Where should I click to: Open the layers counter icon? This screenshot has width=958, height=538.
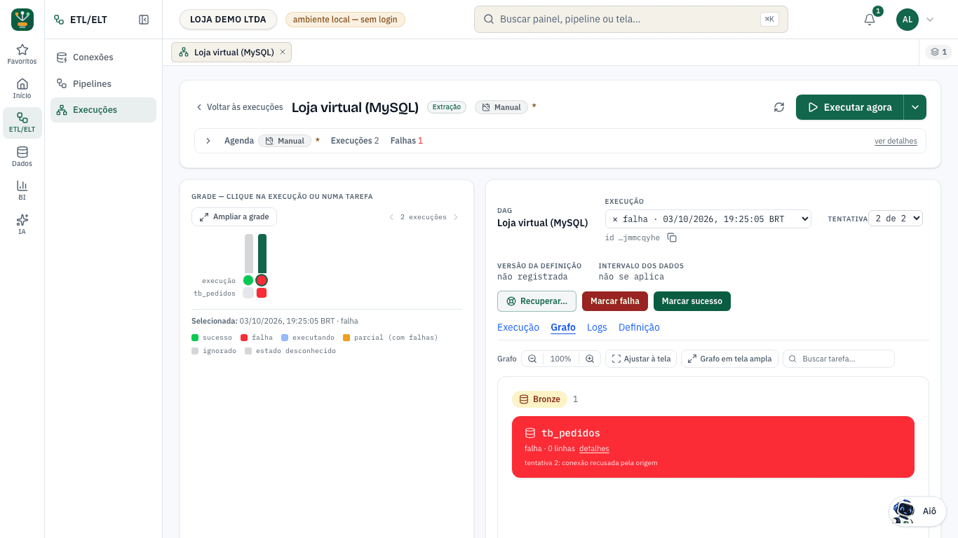[x=938, y=52]
